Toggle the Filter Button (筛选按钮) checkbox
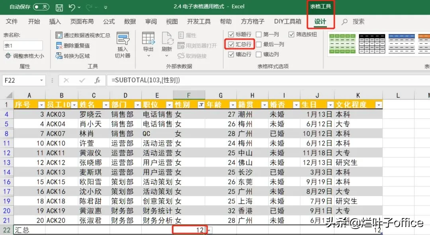 (291, 34)
